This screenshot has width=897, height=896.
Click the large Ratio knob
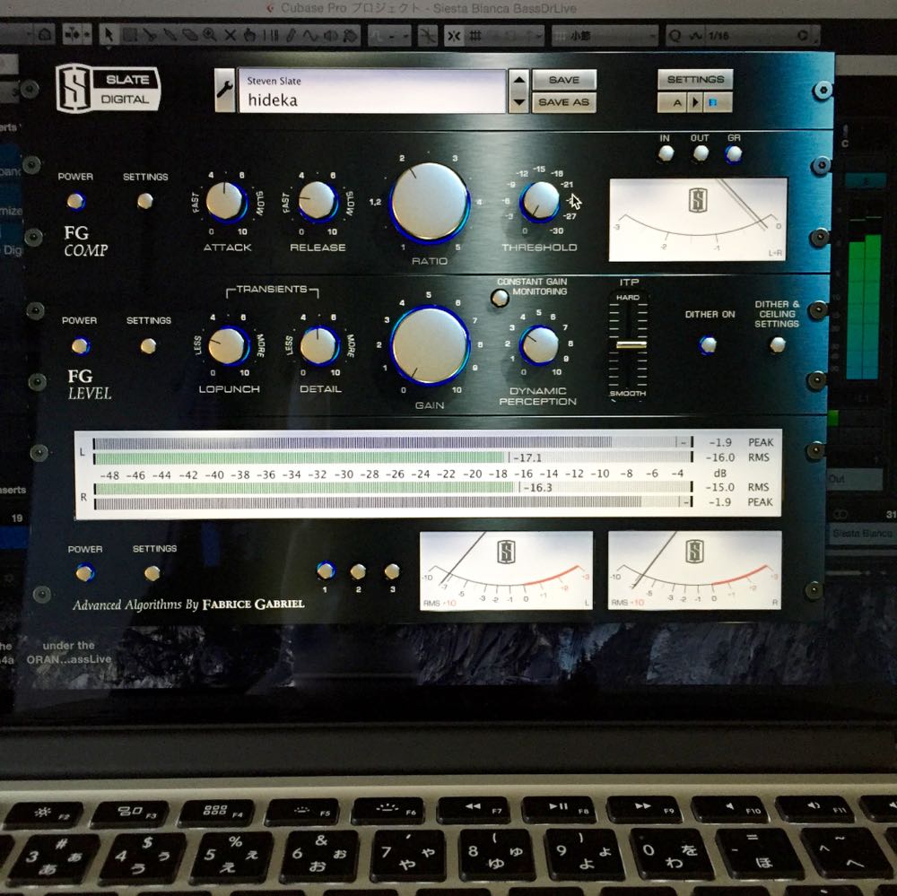430,202
